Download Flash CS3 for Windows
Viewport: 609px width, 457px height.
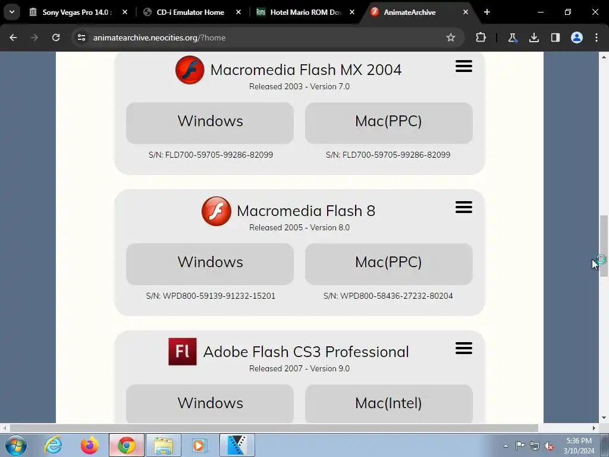point(210,403)
